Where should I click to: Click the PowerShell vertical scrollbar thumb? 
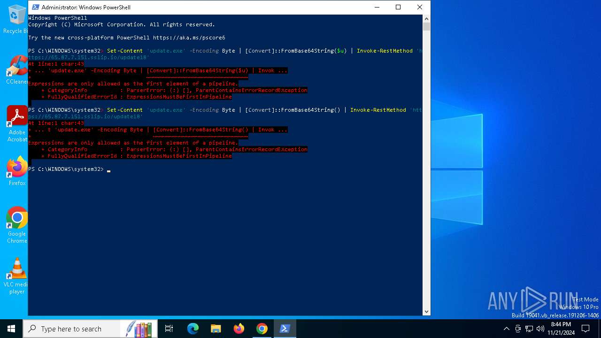[x=426, y=26]
